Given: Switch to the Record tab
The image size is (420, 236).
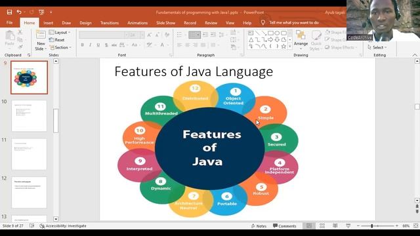Looking at the screenshot, I should tap(190, 23).
